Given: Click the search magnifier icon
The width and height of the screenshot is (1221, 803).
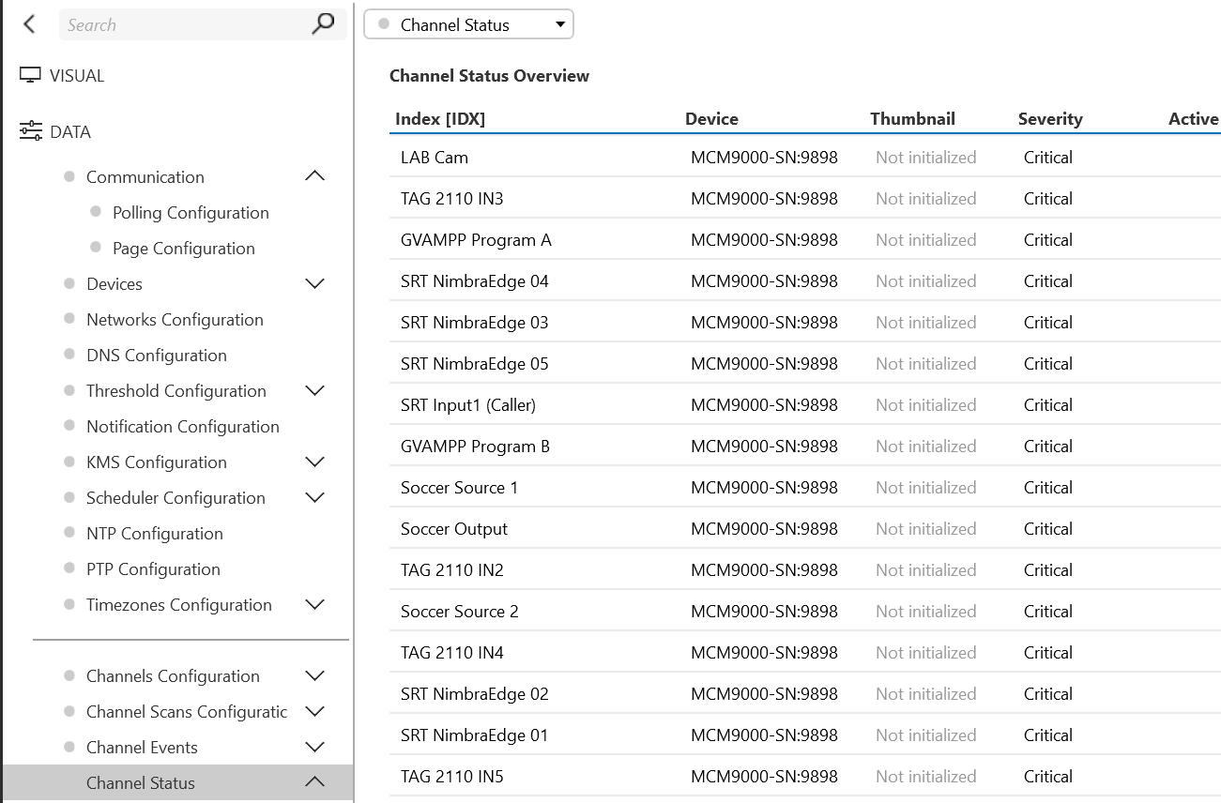Looking at the screenshot, I should [323, 24].
